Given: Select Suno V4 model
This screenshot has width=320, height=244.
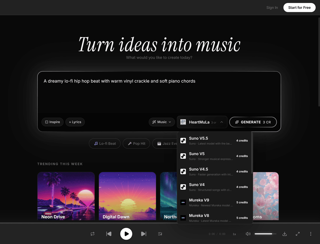Looking at the screenshot, I should pos(214,187).
